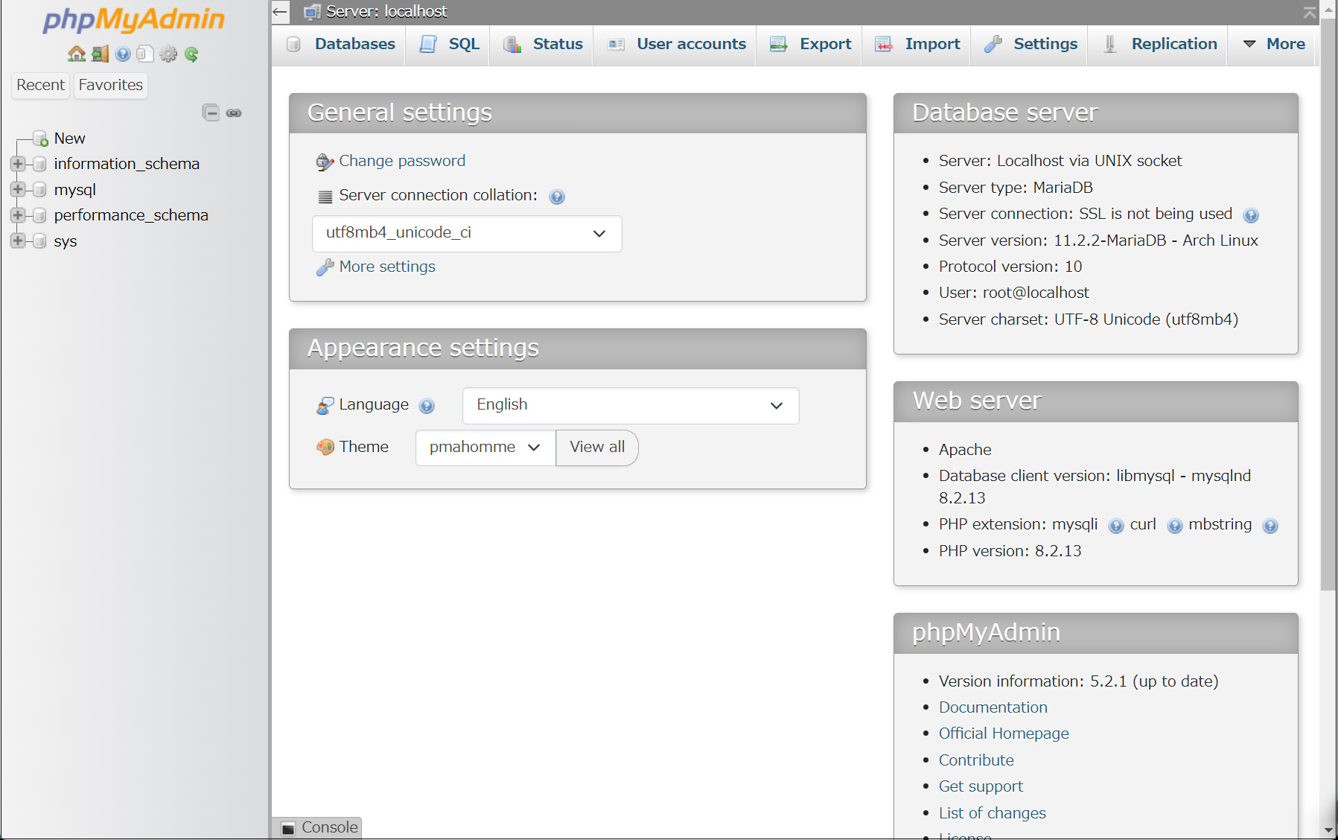Expand the mysql database tree node

[x=18, y=189]
